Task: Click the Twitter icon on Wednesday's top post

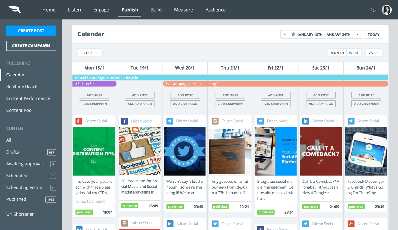Action: (170, 121)
